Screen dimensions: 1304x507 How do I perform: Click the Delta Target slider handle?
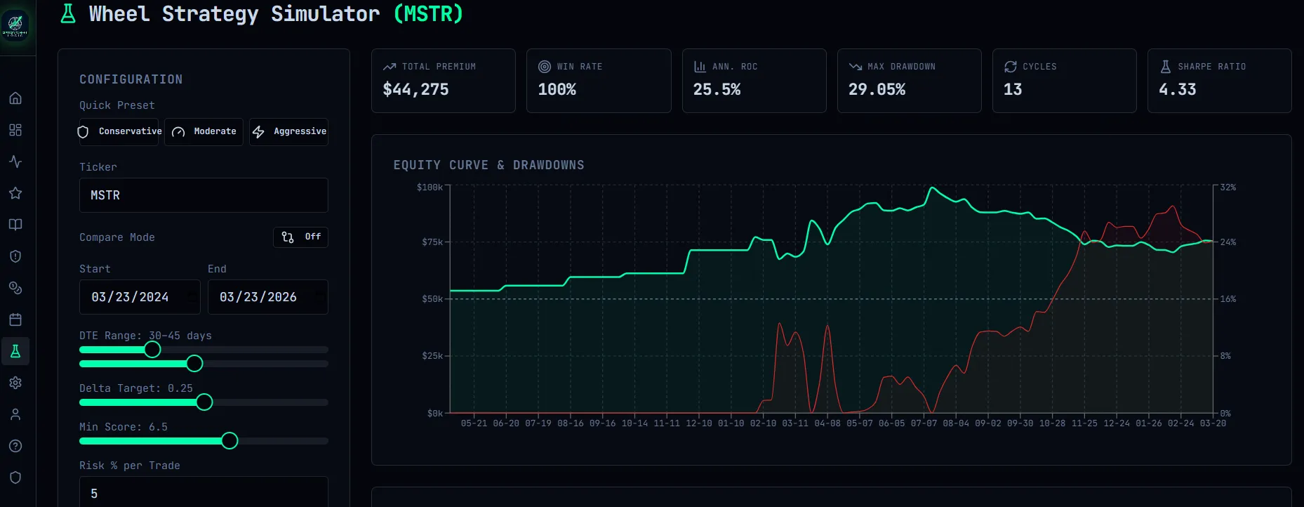(204, 402)
